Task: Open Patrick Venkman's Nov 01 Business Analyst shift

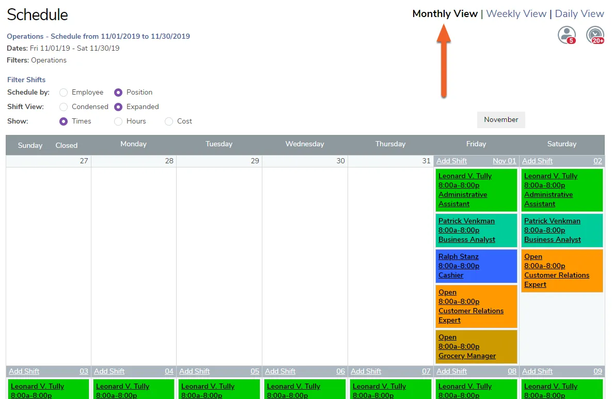Action: (x=476, y=231)
